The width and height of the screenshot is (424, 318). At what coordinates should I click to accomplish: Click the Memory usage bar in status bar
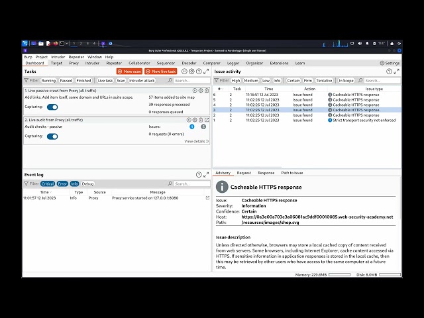click(x=339, y=275)
